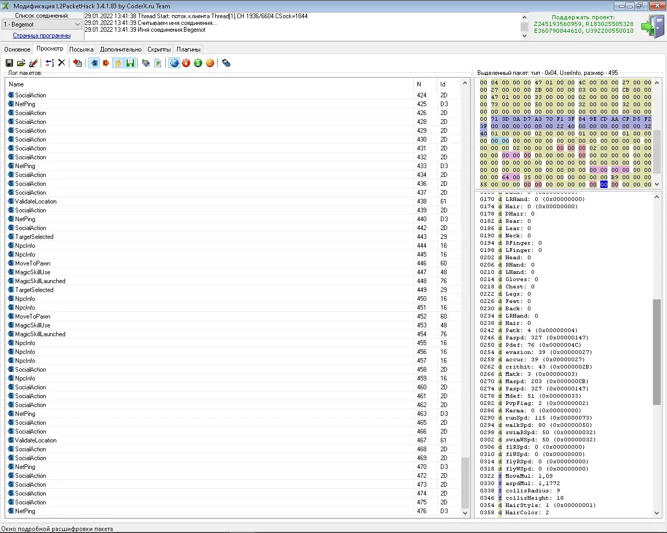This screenshot has width=667, height=533.
Task: Click the Save packet log floppy icon
Action: 9,63
